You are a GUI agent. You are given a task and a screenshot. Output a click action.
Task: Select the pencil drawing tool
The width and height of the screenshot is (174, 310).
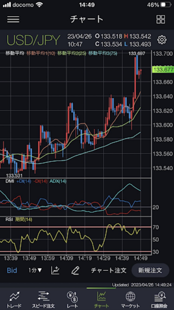click(x=75, y=270)
